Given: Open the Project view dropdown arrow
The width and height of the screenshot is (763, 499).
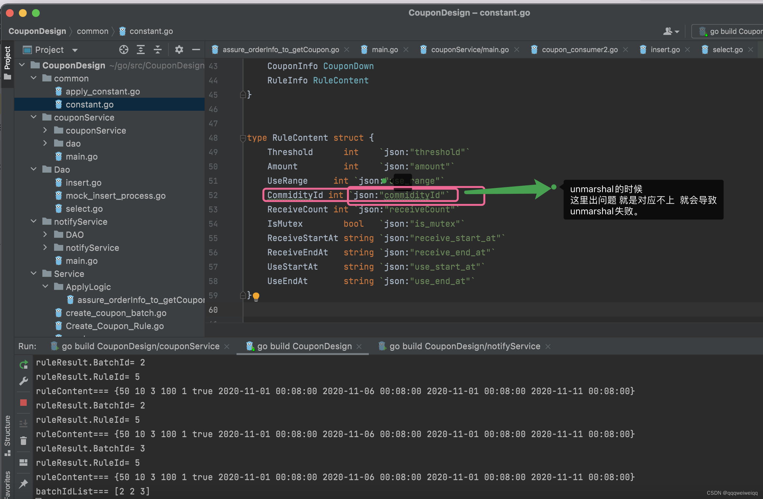Looking at the screenshot, I should click(x=75, y=50).
